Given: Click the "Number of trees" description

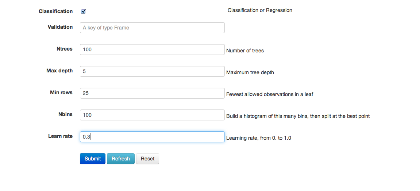Looking at the screenshot, I should pos(245,51).
